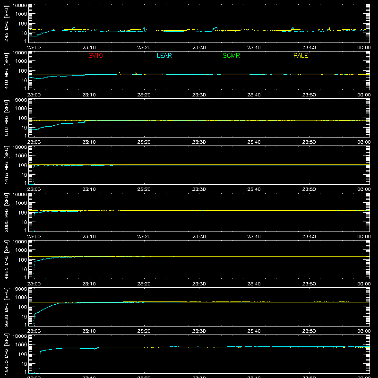This screenshot has height=378, width=378.
Task: Select the 4995 MHz [SFU] axis title
Action: point(6,259)
